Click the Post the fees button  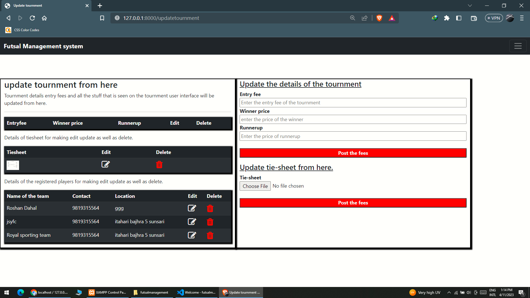click(x=353, y=153)
